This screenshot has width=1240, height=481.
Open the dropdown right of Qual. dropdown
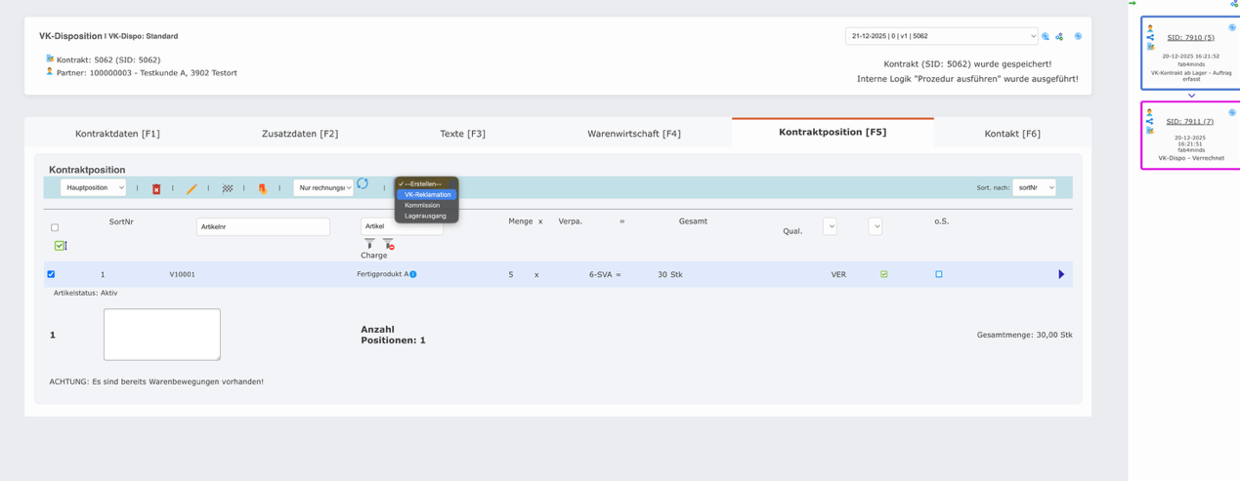pyautogui.click(x=876, y=225)
